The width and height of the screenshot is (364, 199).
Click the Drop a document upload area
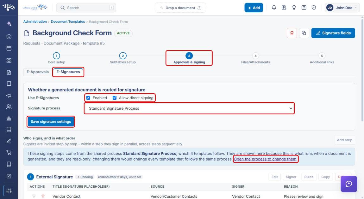[x=180, y=8]
